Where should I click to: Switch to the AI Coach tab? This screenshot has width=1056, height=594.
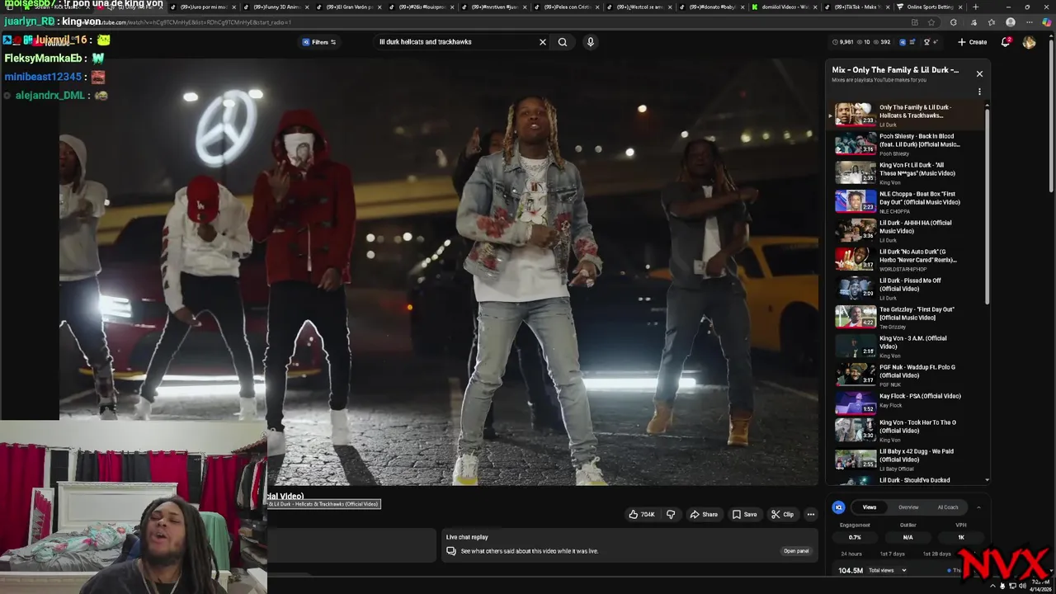tap(948, 507)
